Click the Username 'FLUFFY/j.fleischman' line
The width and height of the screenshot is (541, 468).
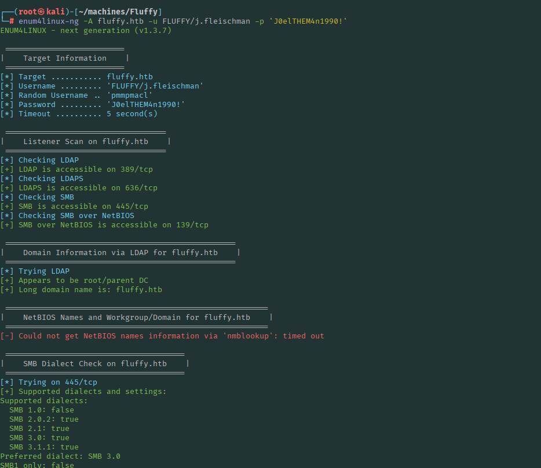click(x=102, y=86)
